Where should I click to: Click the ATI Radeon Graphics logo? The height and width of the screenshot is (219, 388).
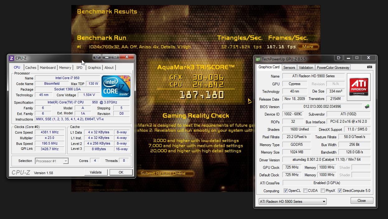click(359, 87)
